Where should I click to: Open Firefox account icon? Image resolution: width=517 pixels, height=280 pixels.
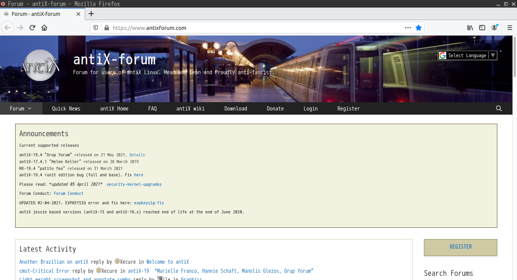point(495,28)
